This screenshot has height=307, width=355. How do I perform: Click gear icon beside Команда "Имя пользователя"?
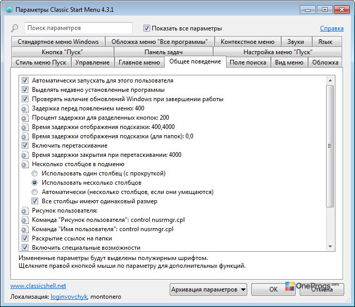point(25,229)
